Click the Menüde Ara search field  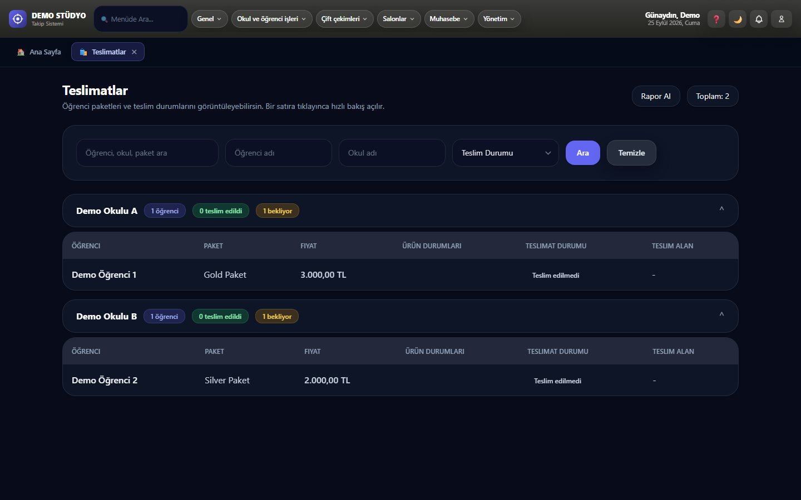pos(141,19)
